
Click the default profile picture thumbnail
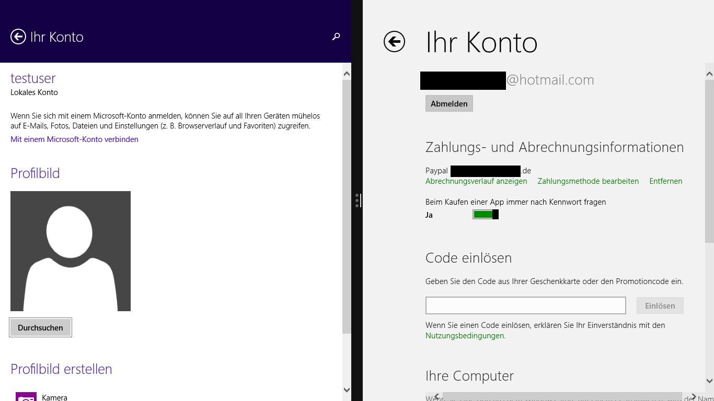[x=71, y=251]
